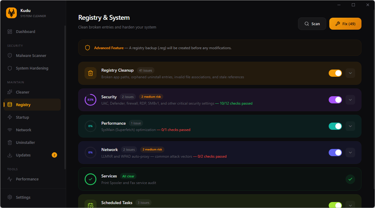375x208 pixels.
Task: Expand the Registry Cleanup details chevron
Action: 350,73
